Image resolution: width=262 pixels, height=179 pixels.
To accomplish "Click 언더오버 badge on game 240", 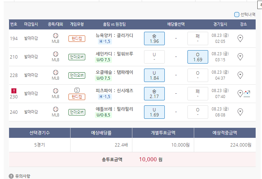I will click(77, 112).
